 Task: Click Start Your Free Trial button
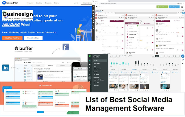[12, 38]
